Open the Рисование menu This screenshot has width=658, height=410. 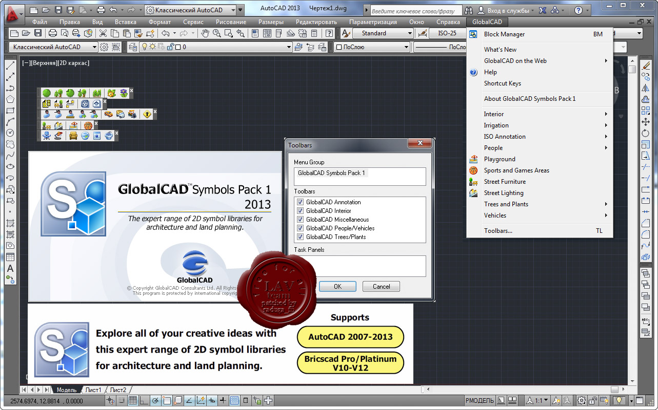coord(231,22)
